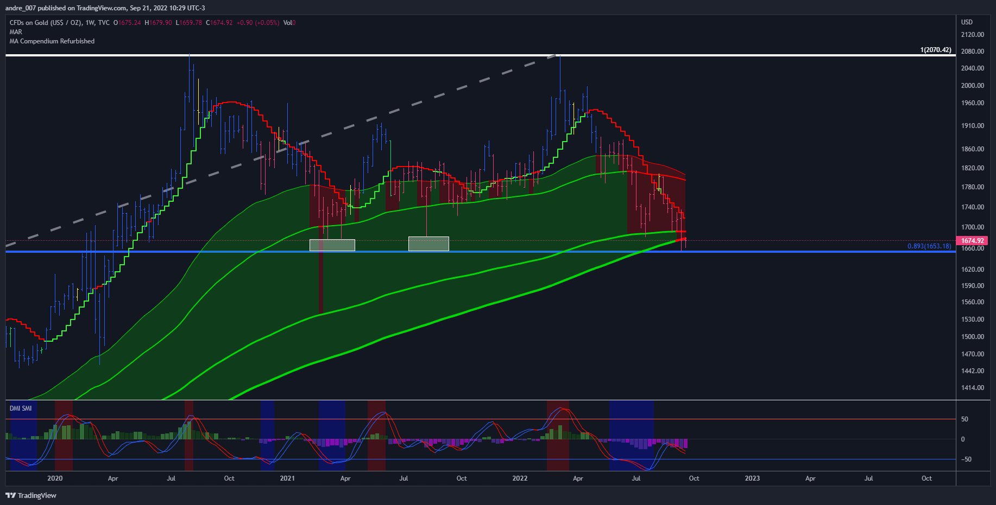Screen dimensions: 996x505
Task: Click the 2000.00 price axis label
Action: 972,86
